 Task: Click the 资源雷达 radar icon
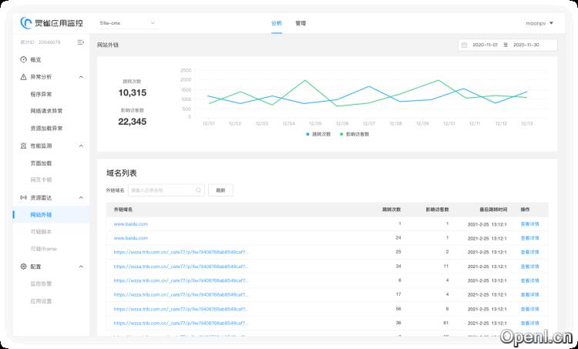[x=23, y=197]
